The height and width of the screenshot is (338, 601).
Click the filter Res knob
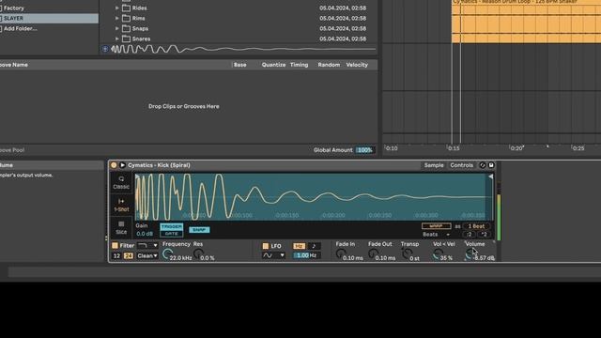point(198,253)
